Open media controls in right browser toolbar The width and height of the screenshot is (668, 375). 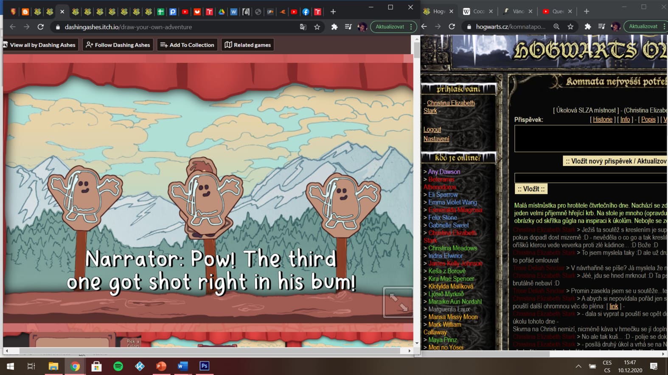(602, 26)
